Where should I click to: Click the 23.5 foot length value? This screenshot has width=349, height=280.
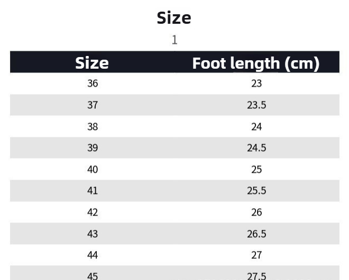[256, 105]
